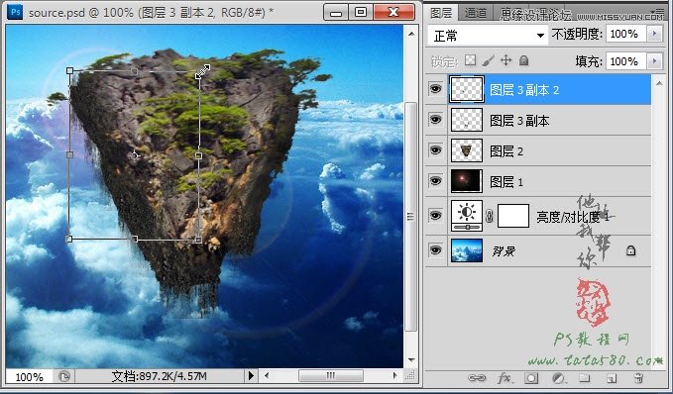
Task: Click horizontal scrollbar left arrow
Action: tap(267, 376)
